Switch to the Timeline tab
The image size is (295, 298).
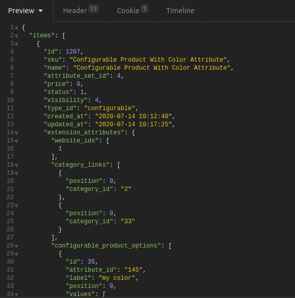pos(180,11)
